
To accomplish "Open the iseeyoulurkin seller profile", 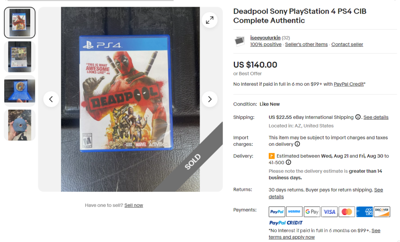I will click(265, 38).
